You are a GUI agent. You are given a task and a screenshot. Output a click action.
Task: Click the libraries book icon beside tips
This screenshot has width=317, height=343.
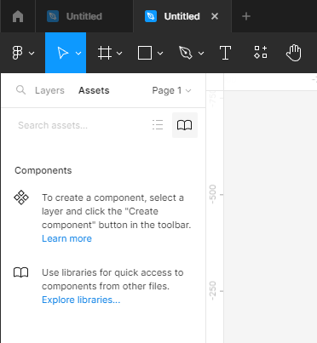21,272
